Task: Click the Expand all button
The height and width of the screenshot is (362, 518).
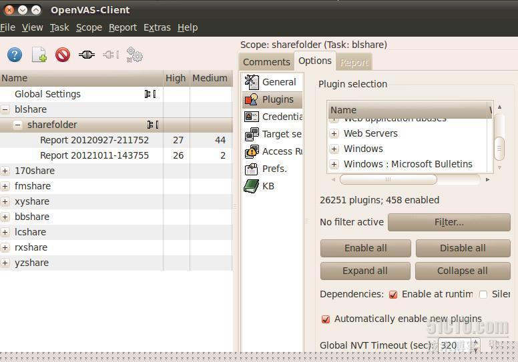Action: pyautogui.click(x=365, y=271)
